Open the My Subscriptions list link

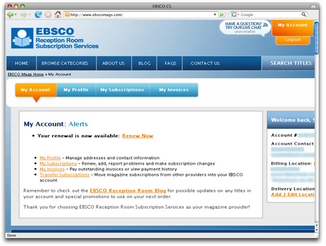coord(58,163)
